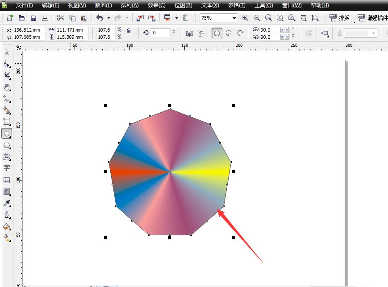The image size is (388, 287).
Task: Open the Table tool
Action: [x=6, y=180]
